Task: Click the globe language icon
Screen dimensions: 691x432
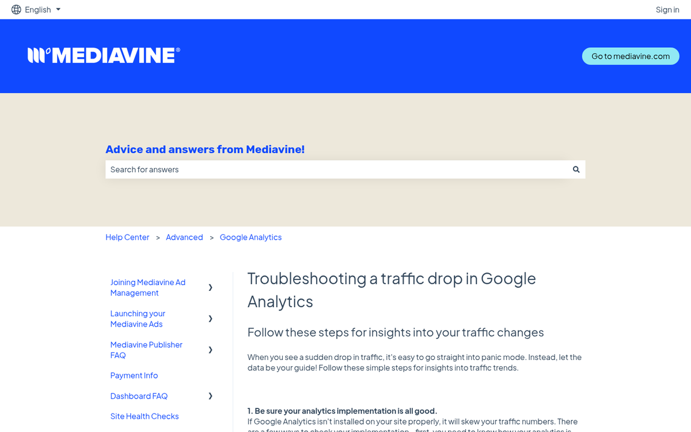Action: 16,10
